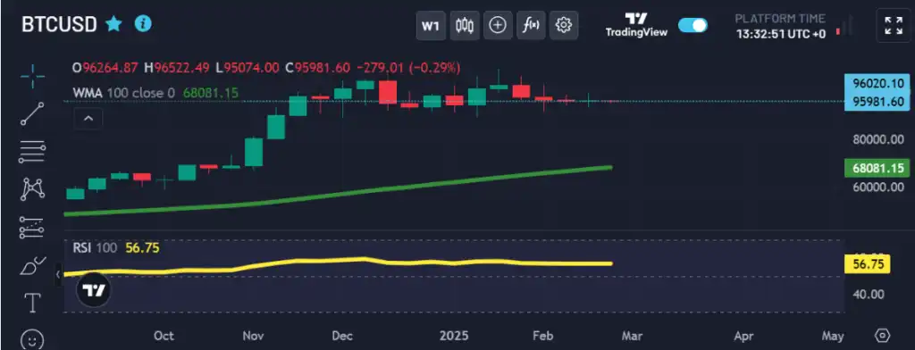Click the 60000.00 price axis label

[877, 187]
